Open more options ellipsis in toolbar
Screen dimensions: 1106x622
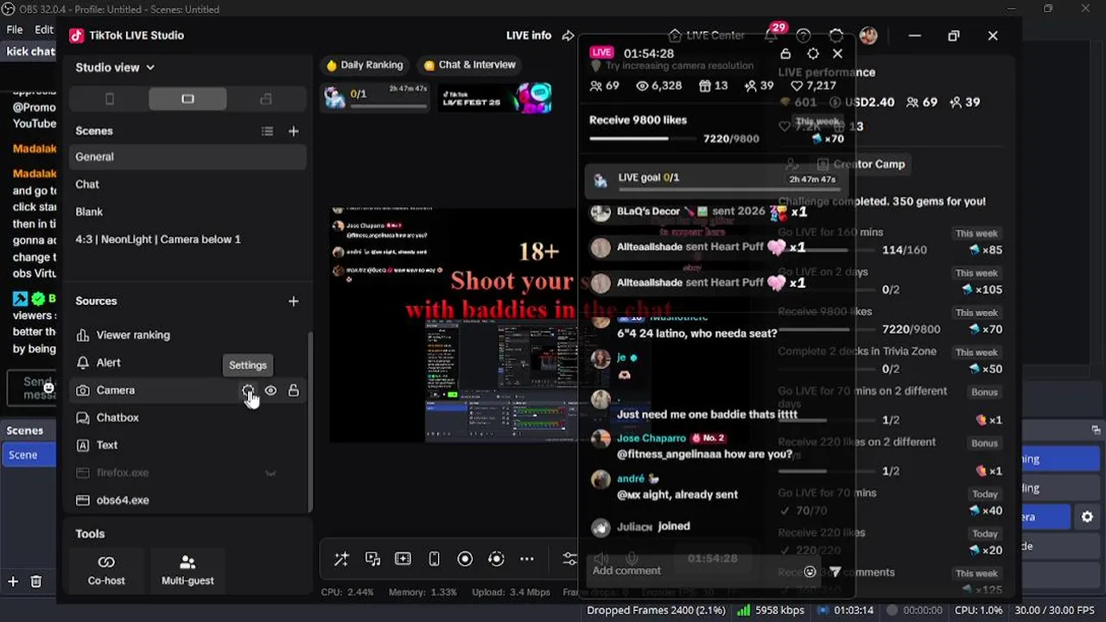(x=527, y=559)
